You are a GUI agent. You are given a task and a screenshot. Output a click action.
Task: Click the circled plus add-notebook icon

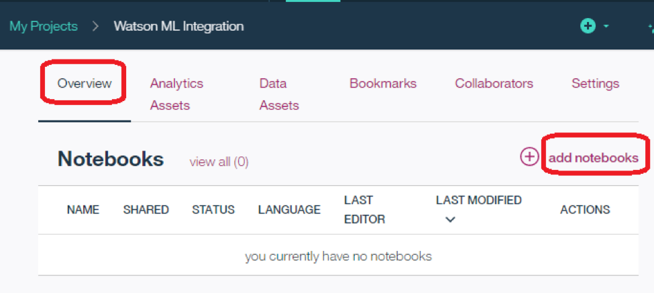[x=529, y=157]
